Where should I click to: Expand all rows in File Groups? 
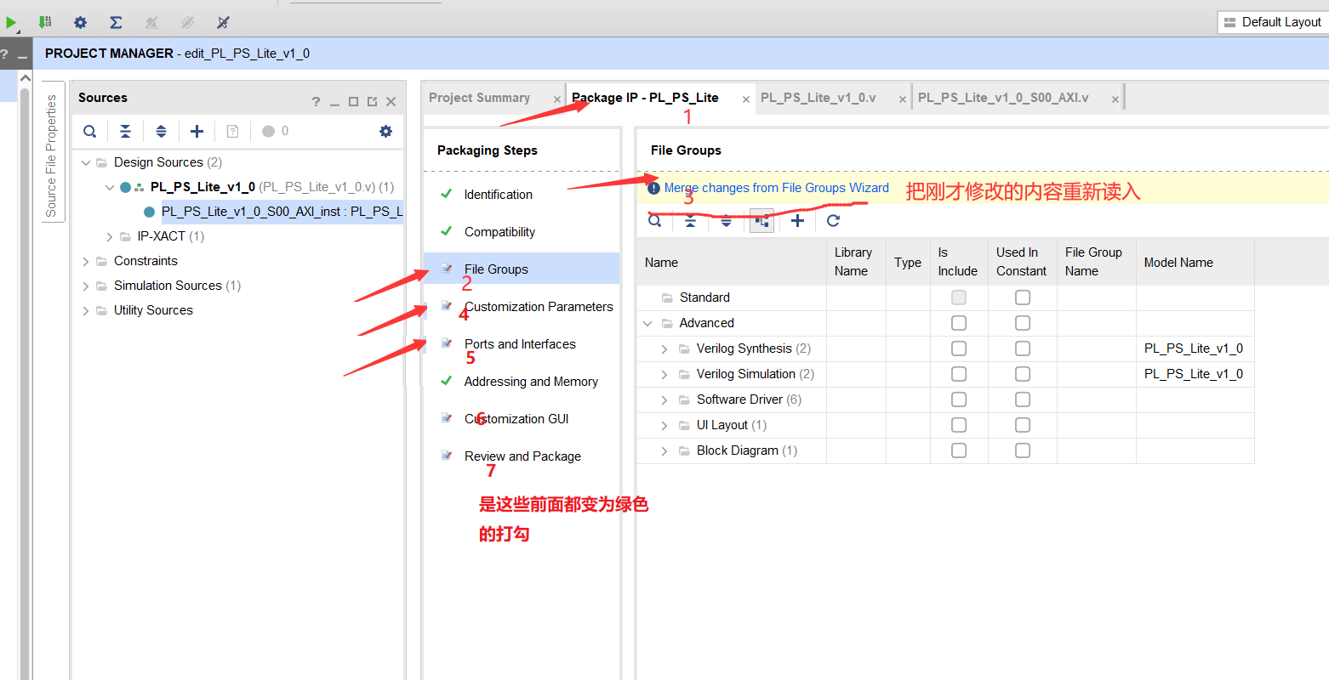click(x=726, y=221)
